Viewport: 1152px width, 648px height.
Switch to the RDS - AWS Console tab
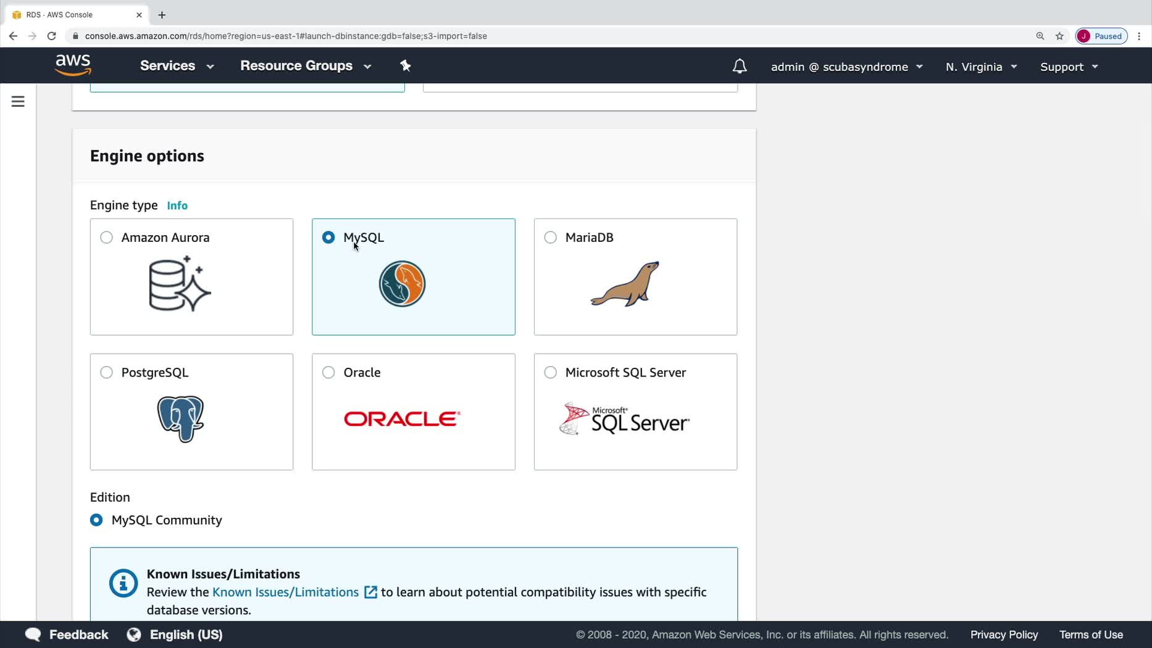77,15
